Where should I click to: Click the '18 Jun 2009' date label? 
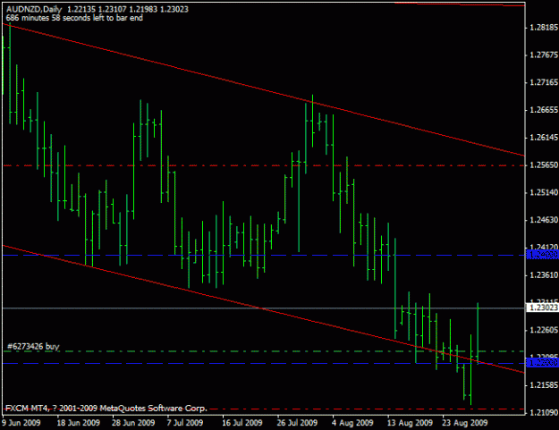79,423
